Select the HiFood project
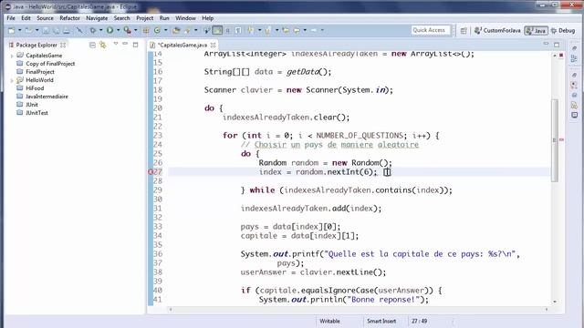Image resolution: width=584 pixels, height=328 pixels. click(x=35, y=88)
